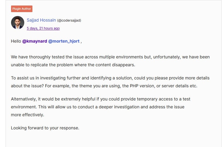Open the Sajjad Hossain author profile link
This screenshot has height=147, width=224.
[41, 20]
